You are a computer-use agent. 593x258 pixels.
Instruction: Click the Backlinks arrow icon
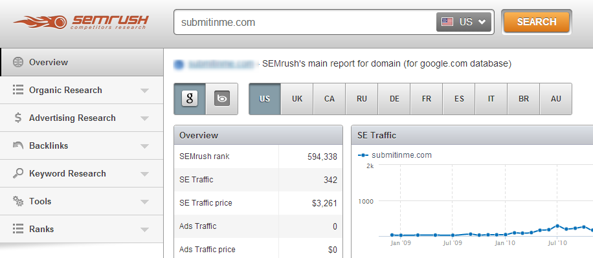(x=17, y=145)
